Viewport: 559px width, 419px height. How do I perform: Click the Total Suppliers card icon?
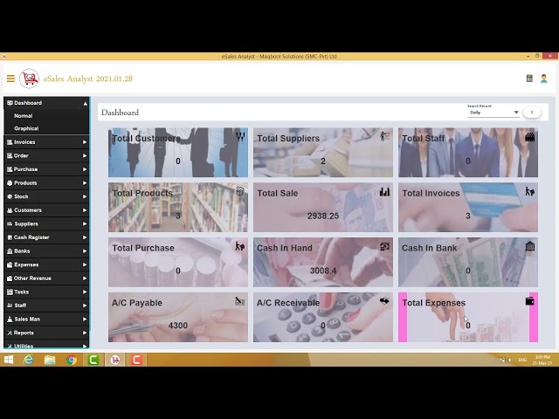(x=384, y=136)
